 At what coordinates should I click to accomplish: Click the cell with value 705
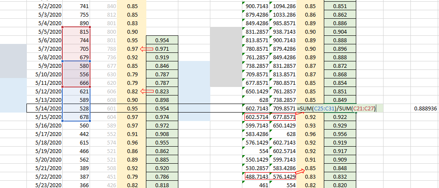point(76,49)
